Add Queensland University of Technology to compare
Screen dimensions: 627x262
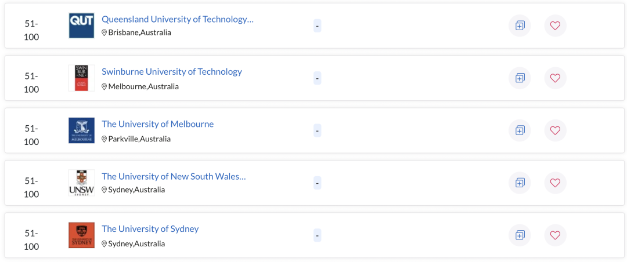click(x=520, y=26)
